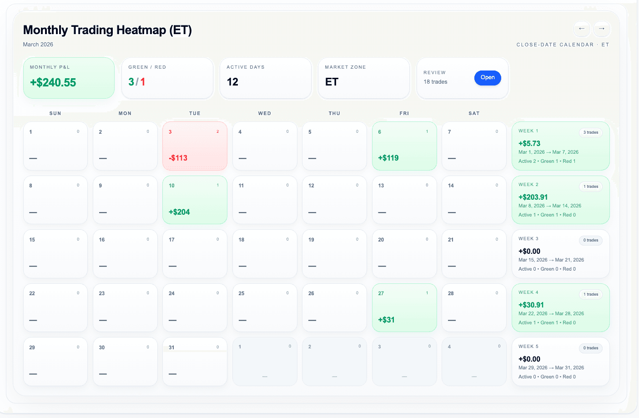This screenshot has width=639, height=418.
Task: Open Week 4 summary card +$30.91
Action: point(561,307)
